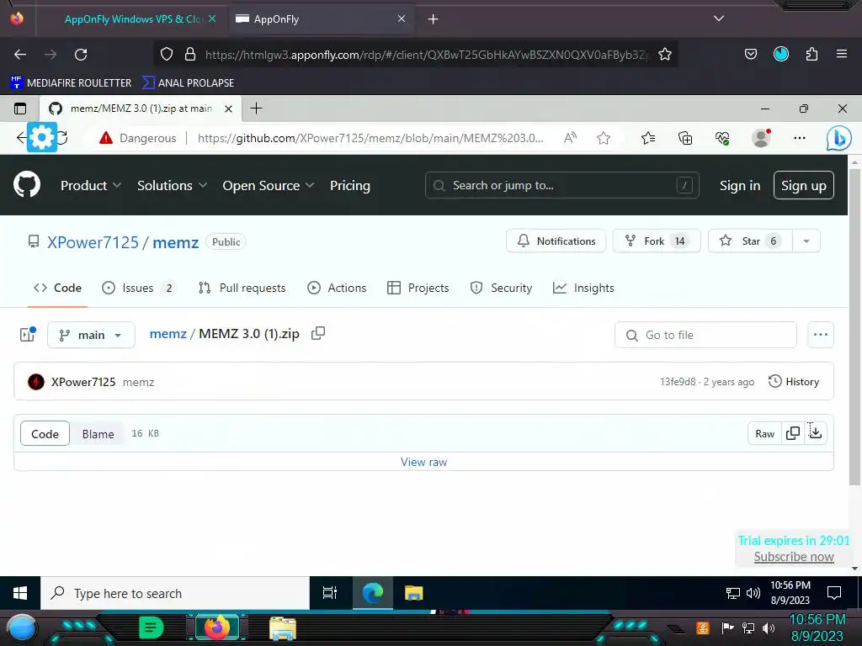Expand file tree sidebar icon
The height and width of the screenshot is (646, 862).
pos(28,334)
